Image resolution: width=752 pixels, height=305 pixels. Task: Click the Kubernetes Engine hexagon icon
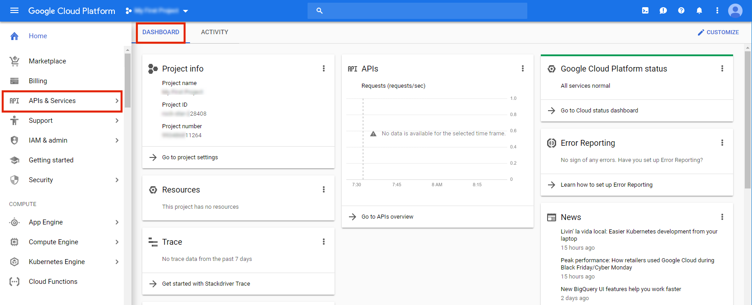click(x=14, y=262)
